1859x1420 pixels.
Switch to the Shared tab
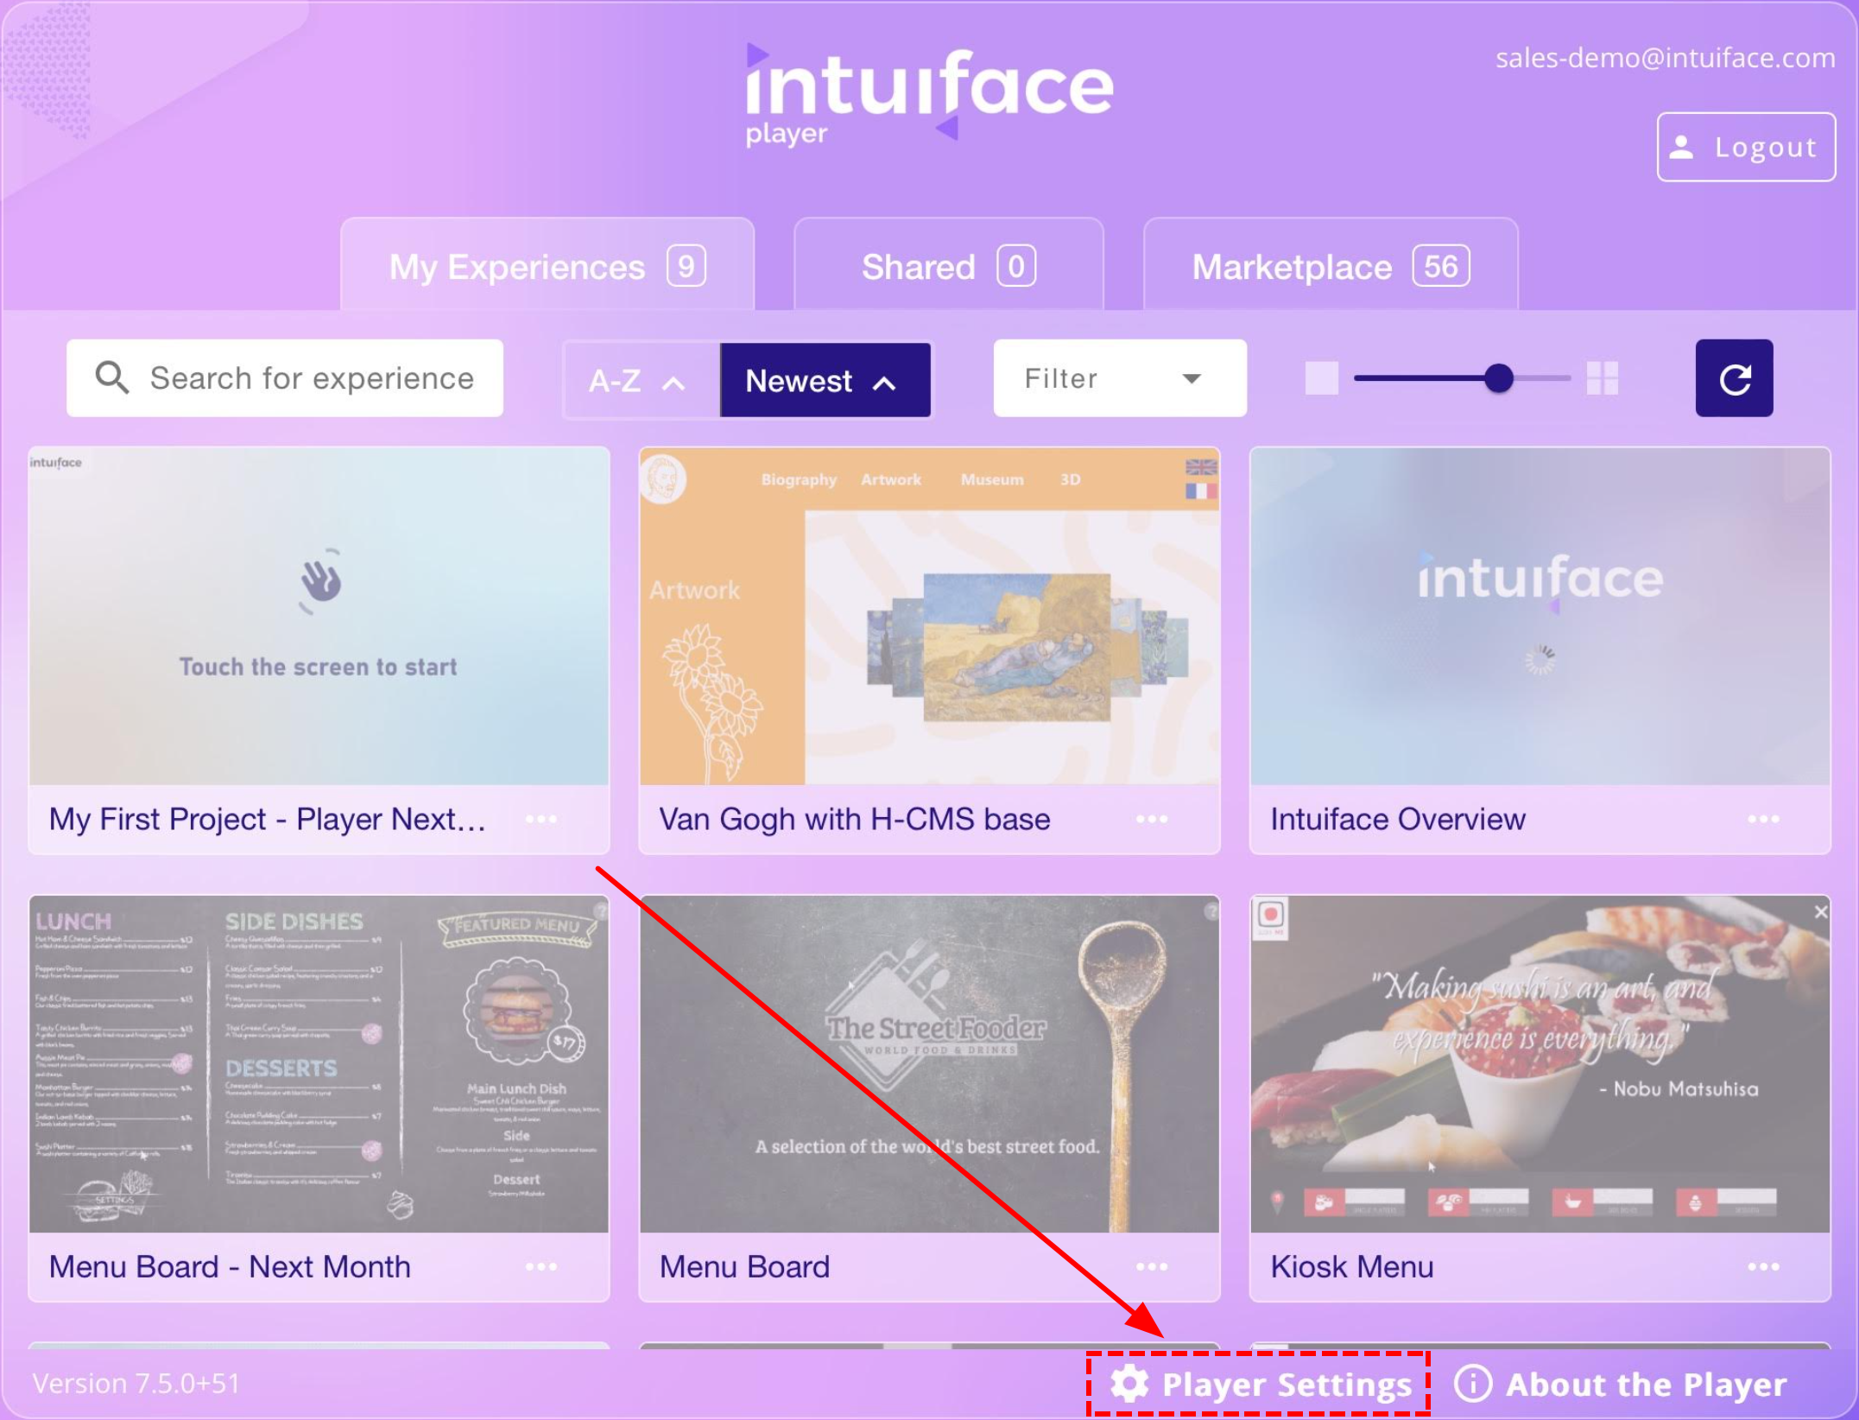pyautogui.click(x=948, y=266)
